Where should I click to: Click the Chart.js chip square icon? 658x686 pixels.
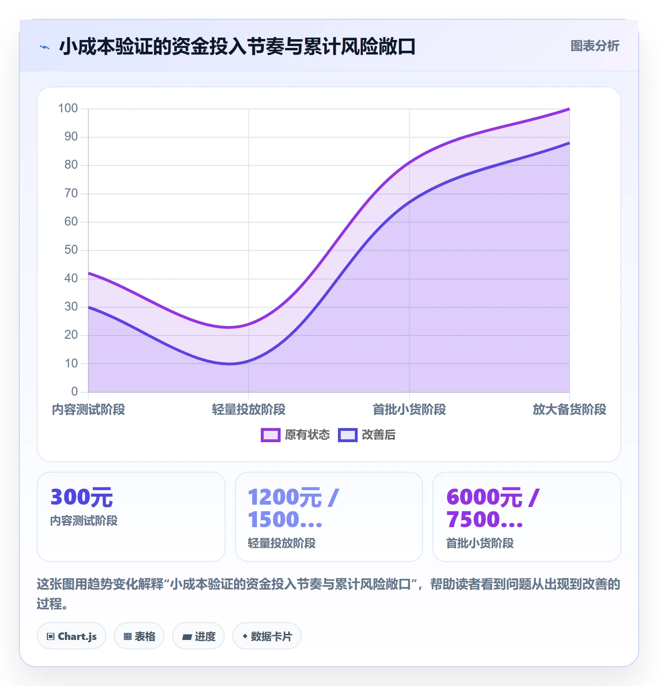(51, 637)
